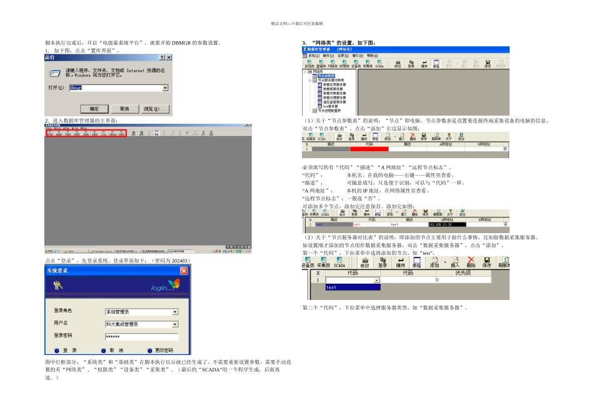Viewport: 594px width, 420px height.
Task: Click the 192.168.10.18 A网地址 cell
Action: click(447, 224)
